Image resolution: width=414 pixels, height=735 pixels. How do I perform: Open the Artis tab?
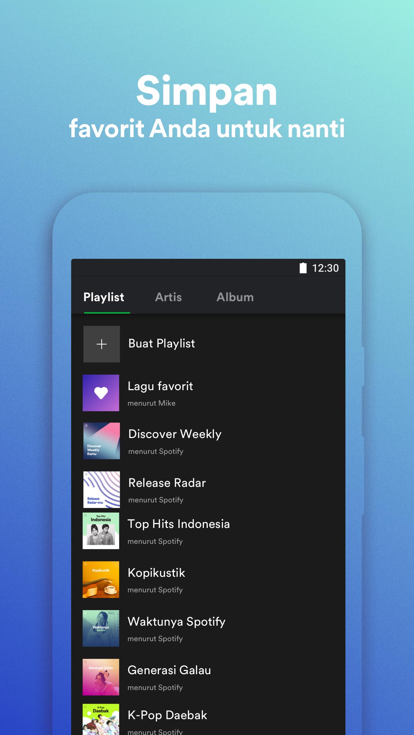[x=169, y=297]
